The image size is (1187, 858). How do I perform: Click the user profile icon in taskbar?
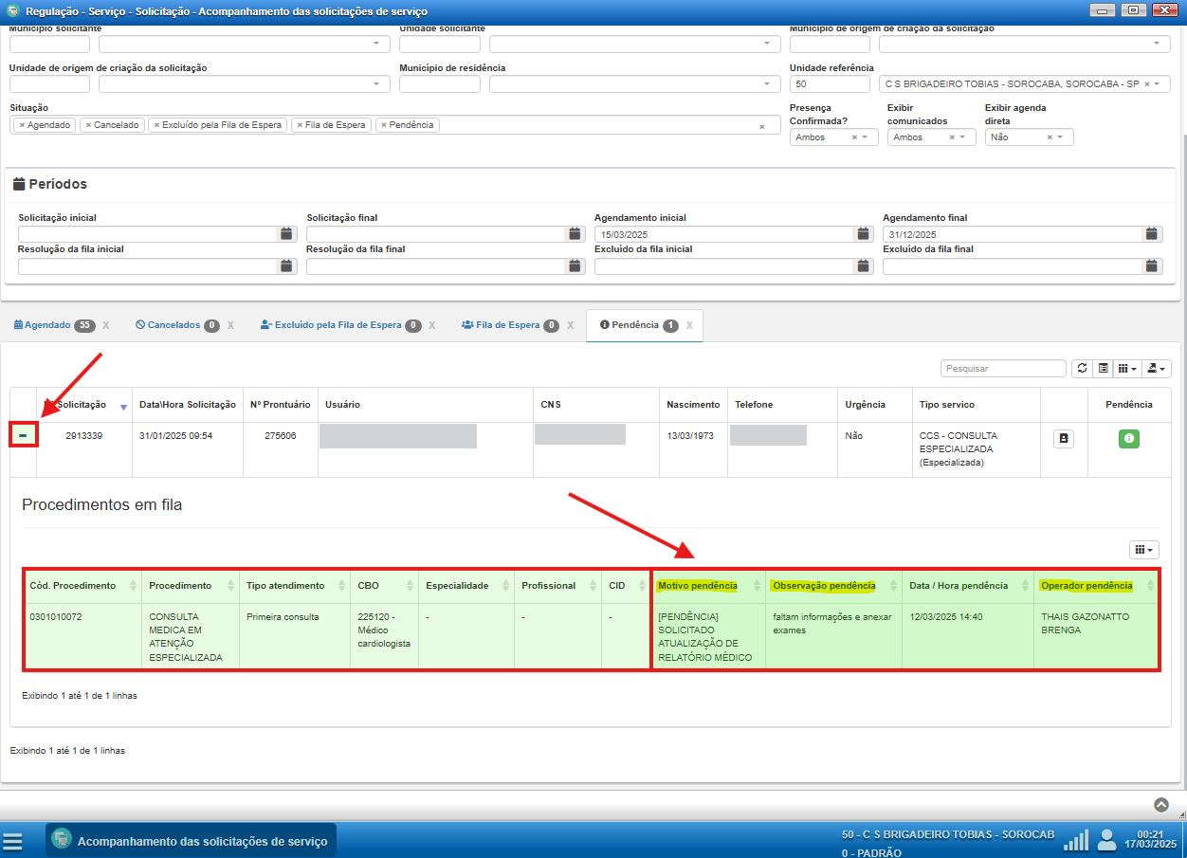coord(1106,840)
